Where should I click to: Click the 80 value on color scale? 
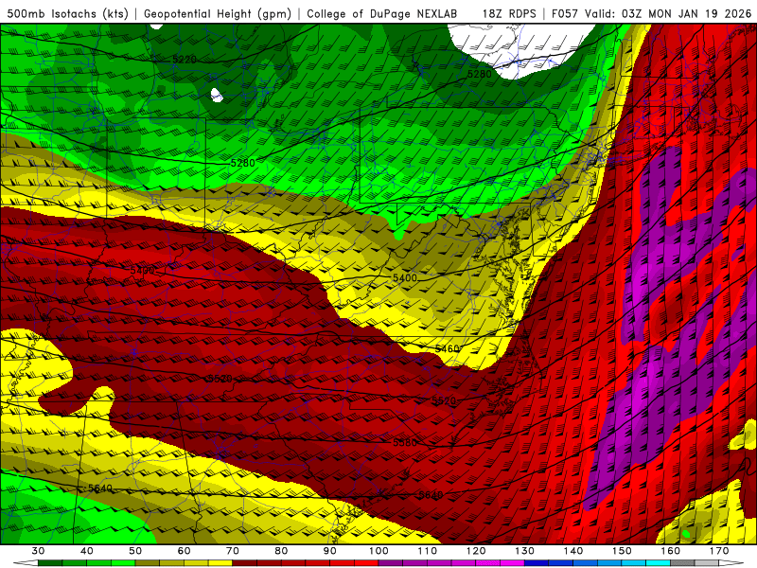tap(281, 551)
